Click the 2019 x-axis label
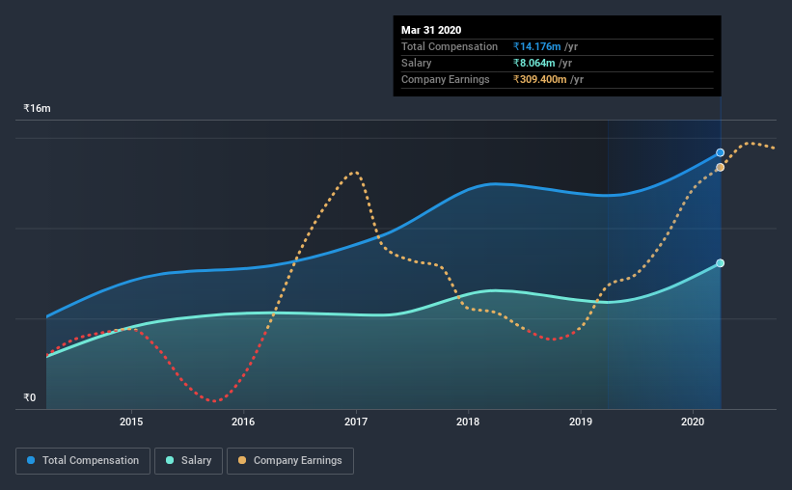 pos(581,422)
